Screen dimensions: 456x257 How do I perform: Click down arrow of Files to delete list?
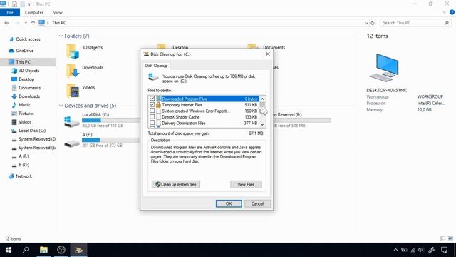tap(262, 124)
